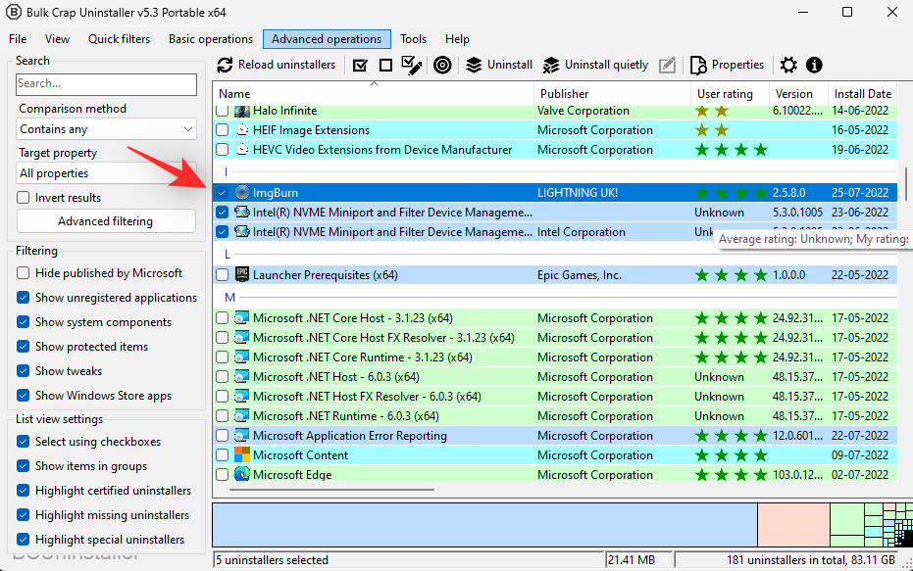Select all items using the checkmark icon
Image resolution: width=913 pixels, height=571 pixels.
(362, 65)
